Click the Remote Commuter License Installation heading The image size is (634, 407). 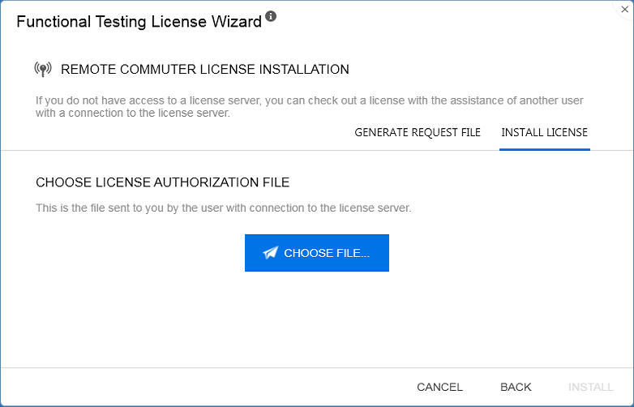pyautogui.click(x=204, y=70)
